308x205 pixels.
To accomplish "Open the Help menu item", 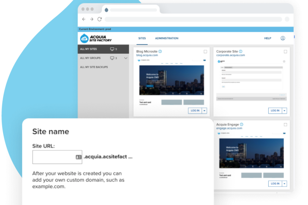I will coord(268,38).
